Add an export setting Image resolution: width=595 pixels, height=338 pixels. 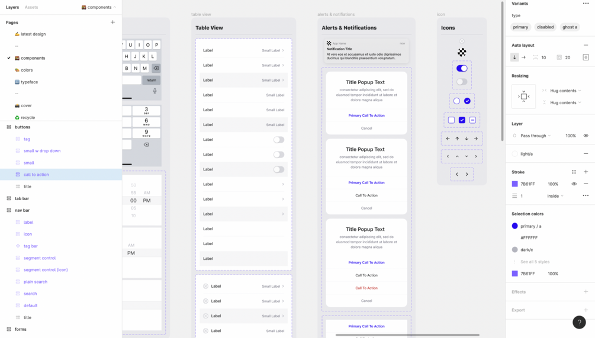point(586,310)
